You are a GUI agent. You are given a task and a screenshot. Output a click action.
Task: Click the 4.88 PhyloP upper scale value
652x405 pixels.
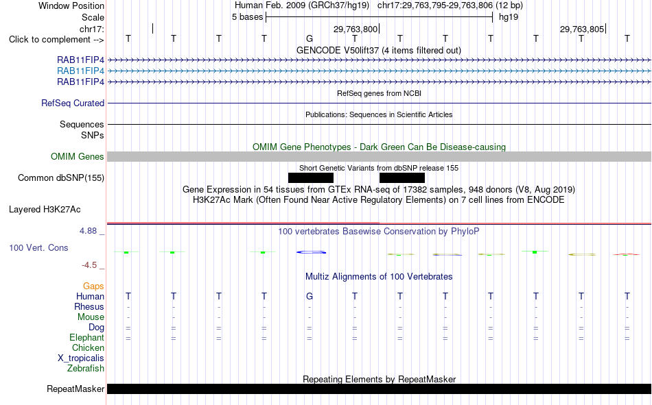coord(88,230)
